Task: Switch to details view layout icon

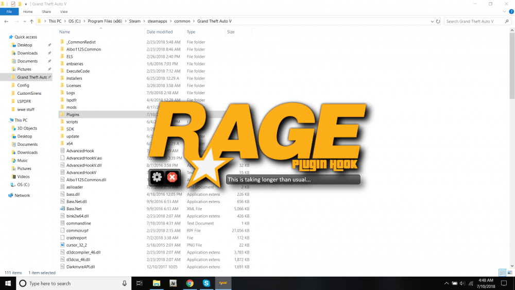Action: pyautogui.click(x=502, y=272)
